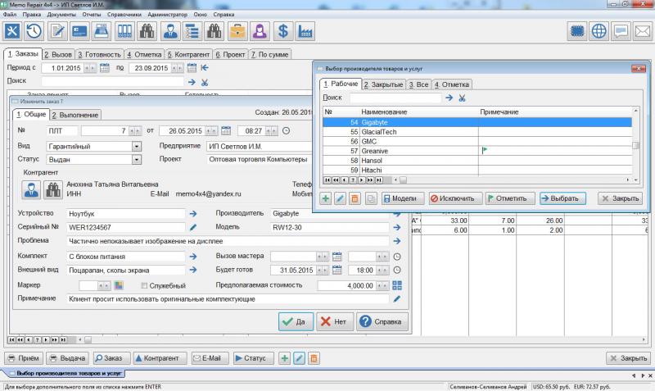Click clock icon next to 18:00 time
The width and height of the screenshot is (655, 391).
click(397, 271)
